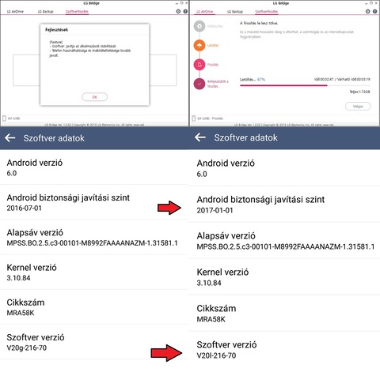Screen dimensions: 380x372
Task: Click gray disc preparation step icon
Action: (x=199, y=26)
